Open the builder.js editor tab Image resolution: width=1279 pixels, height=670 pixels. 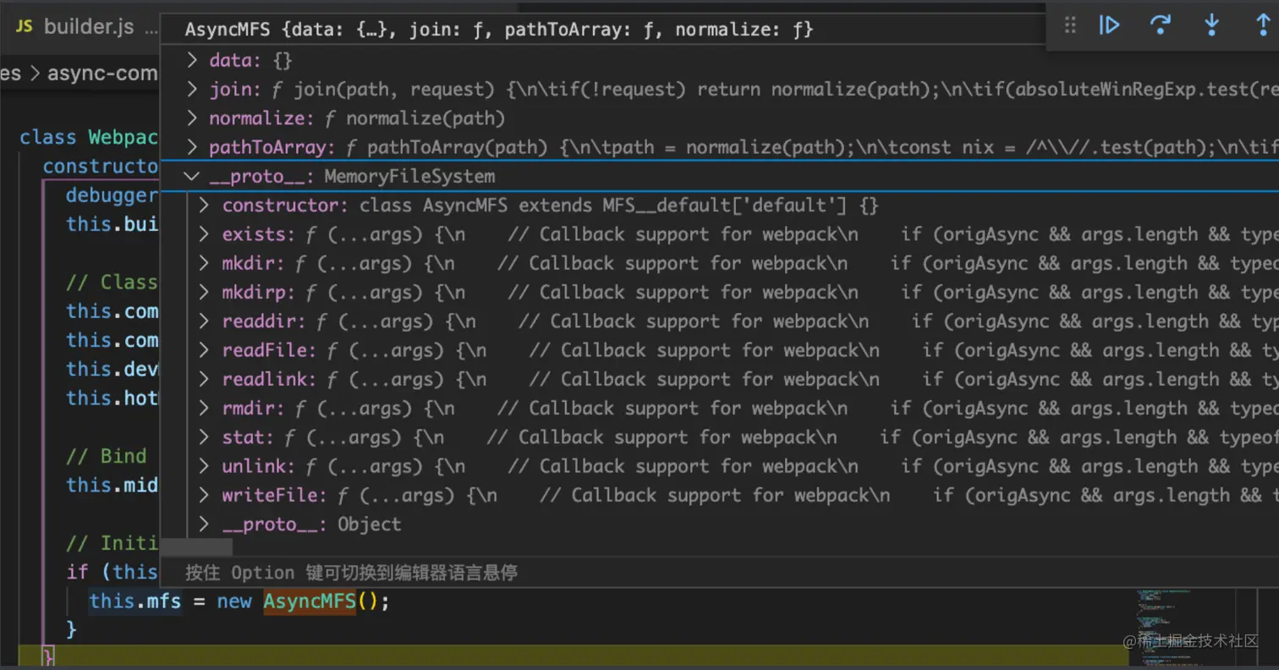(88, 27)
